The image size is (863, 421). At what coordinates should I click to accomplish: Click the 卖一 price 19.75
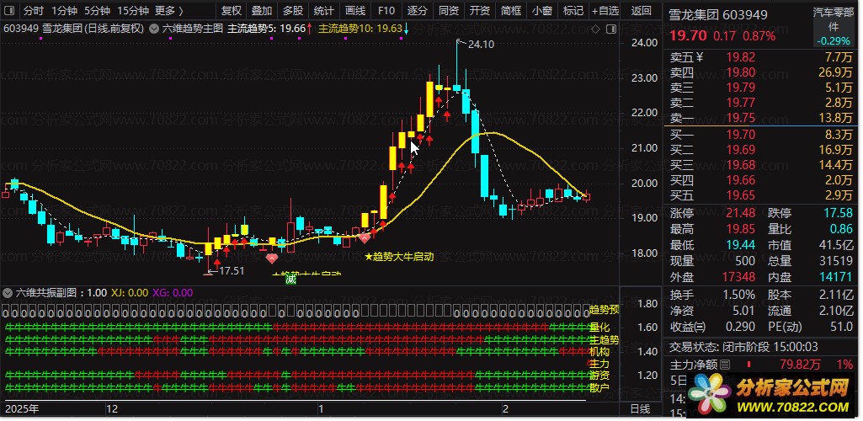pos(740,118)
